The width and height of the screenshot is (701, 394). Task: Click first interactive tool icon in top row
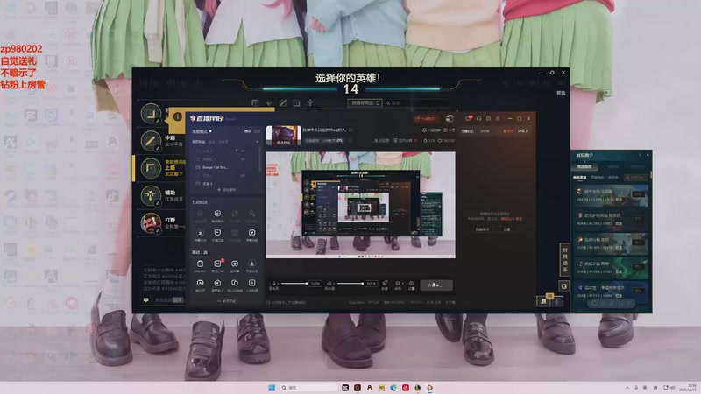(200, 215)
